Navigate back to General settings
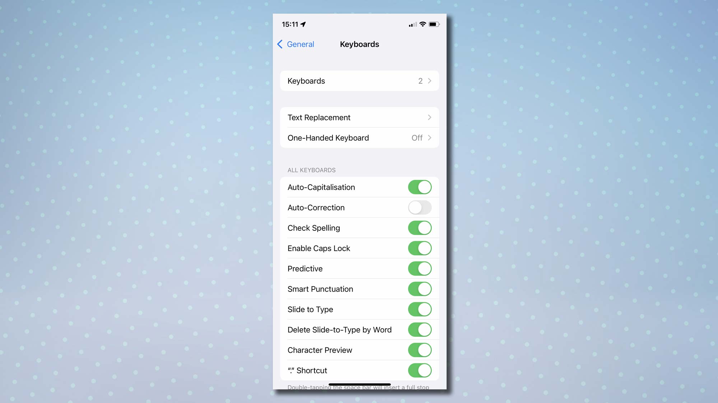The image size is (718, 403). point(295,44)
